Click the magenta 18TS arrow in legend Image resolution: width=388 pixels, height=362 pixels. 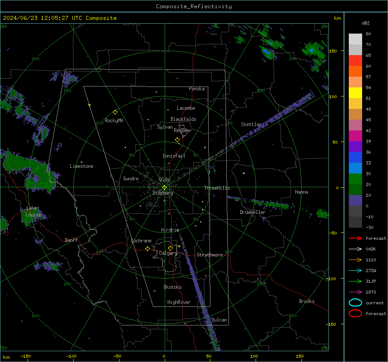click(355, 292)
